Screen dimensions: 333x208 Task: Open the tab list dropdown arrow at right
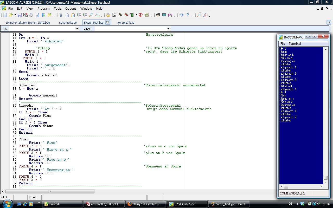(x=329, y=22)
